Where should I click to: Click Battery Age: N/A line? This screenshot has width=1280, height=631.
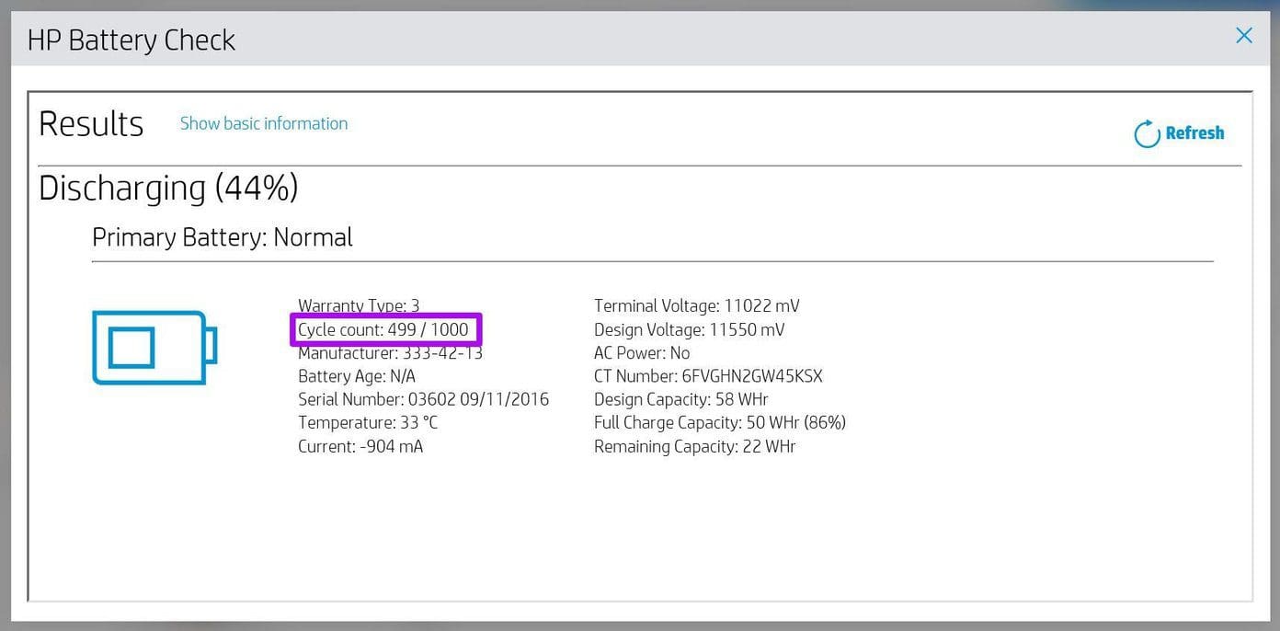[x=357, y=376]
